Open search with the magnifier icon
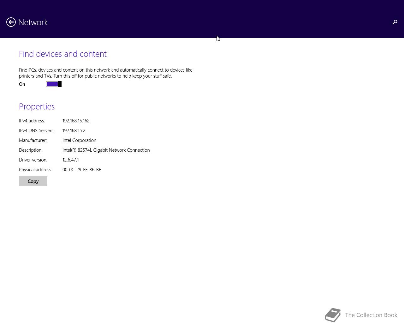The width and height of the screenshot is (404, 323). [x=395, y=22]
